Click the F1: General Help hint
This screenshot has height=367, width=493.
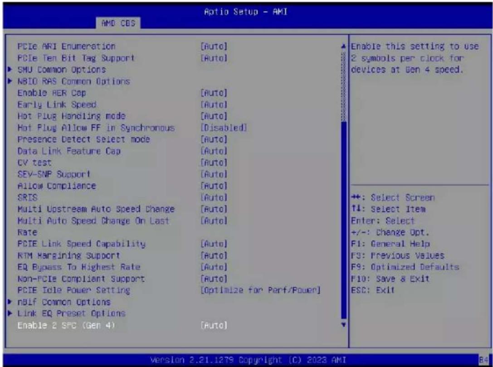pyautogui.click(x=390, y=244)
